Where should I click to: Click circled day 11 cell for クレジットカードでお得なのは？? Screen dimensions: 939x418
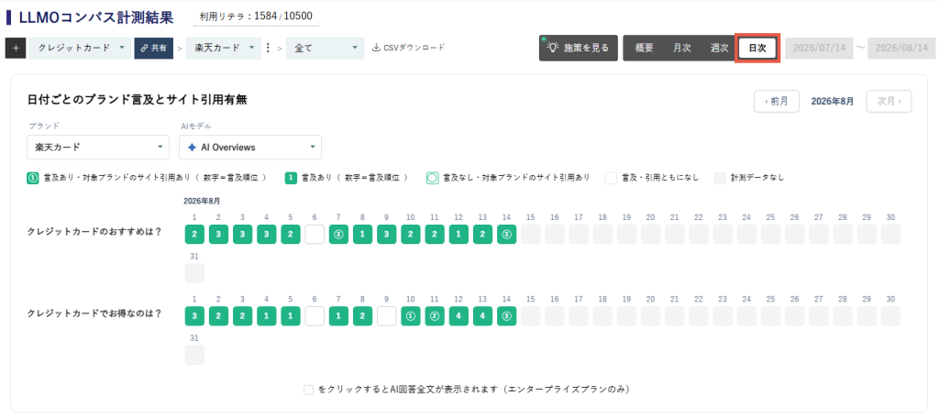435,315
